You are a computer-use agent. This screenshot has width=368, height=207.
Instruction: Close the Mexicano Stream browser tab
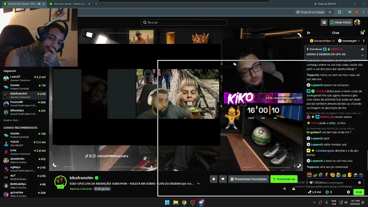pos(89,4)
